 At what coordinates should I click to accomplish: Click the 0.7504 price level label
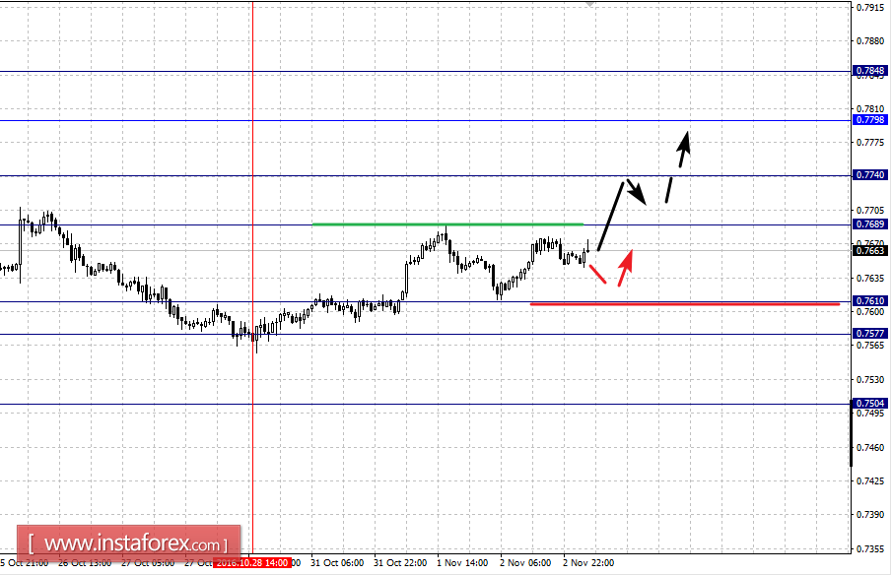tap(869, 404)
